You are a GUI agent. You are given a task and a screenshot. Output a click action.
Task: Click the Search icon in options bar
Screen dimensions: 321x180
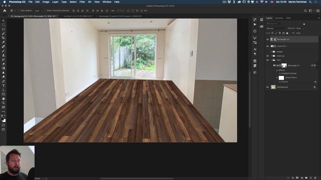[305, 10]
